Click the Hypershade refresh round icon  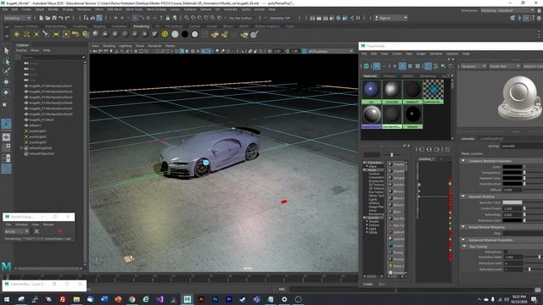click(x=367, y=66)
